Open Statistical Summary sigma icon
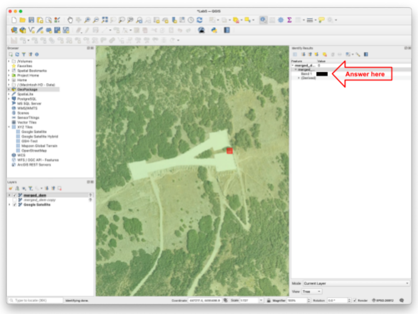Screen dimensions: 418x314 [x=289, y=20]
